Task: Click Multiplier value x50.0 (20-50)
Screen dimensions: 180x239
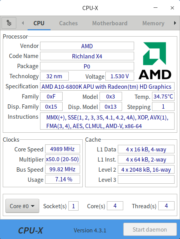Action: coord(63,159)
